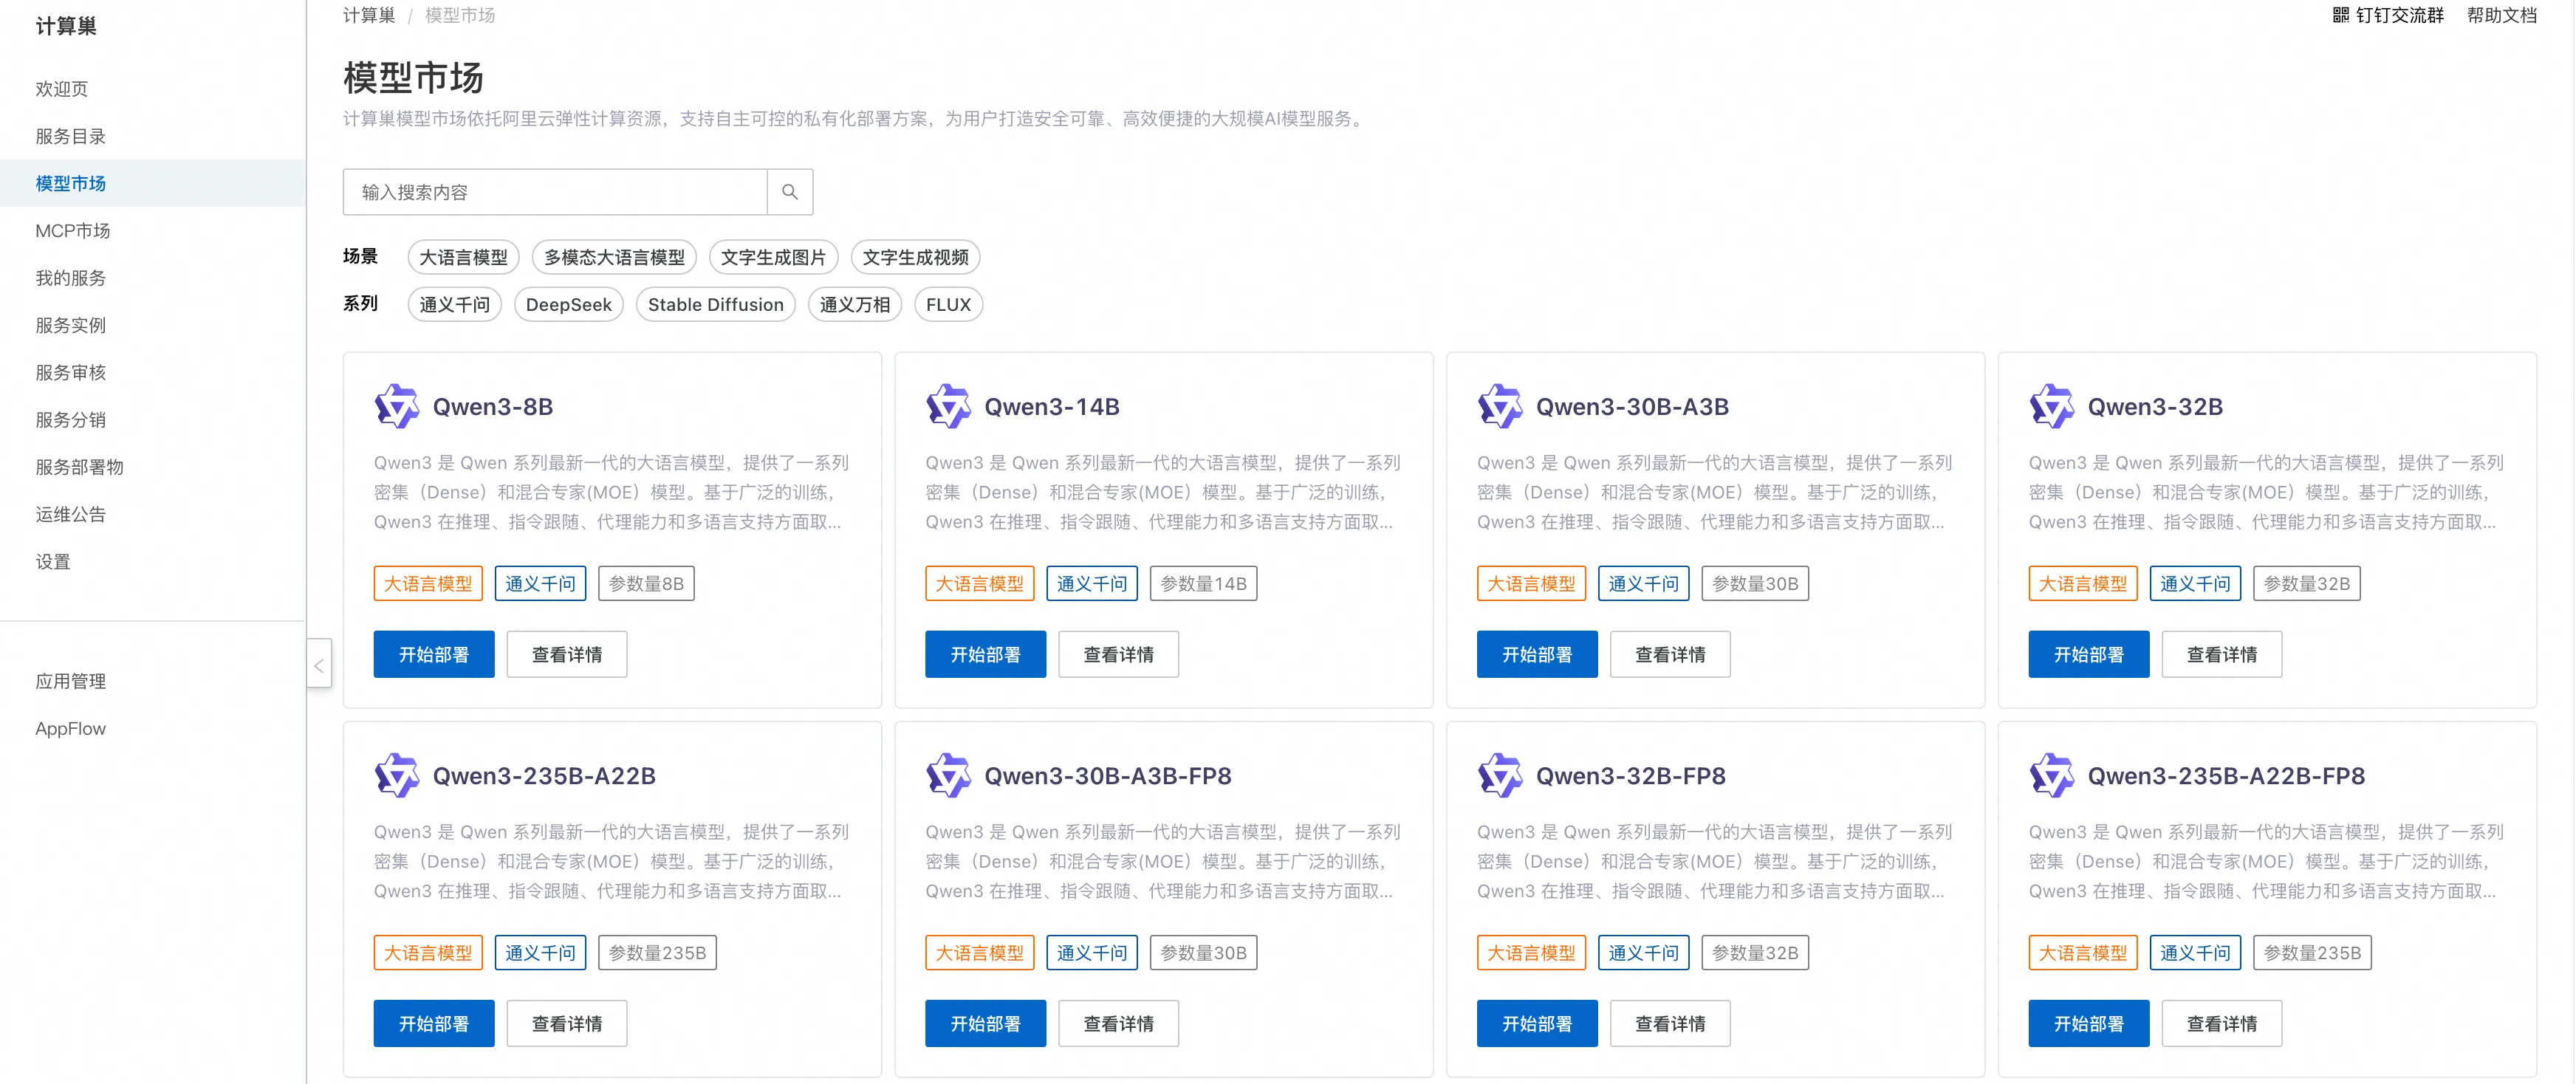
Task: Click the Qwen3-32B-FP8 model logo icon
Action: tap(1499, 775)
